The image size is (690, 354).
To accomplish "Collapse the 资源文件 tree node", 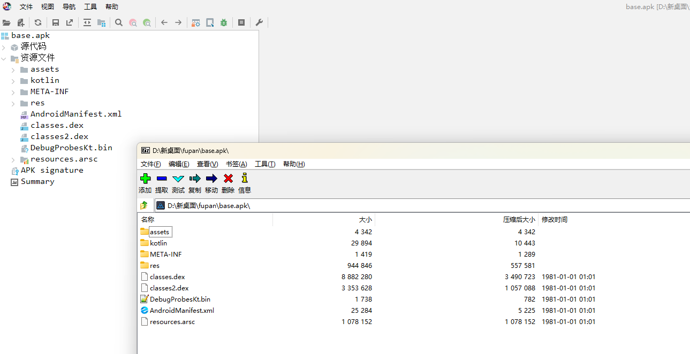I will [x=4, y=58].
